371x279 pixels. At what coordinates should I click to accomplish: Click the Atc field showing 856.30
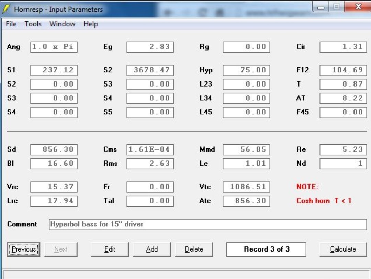(246, 201)
